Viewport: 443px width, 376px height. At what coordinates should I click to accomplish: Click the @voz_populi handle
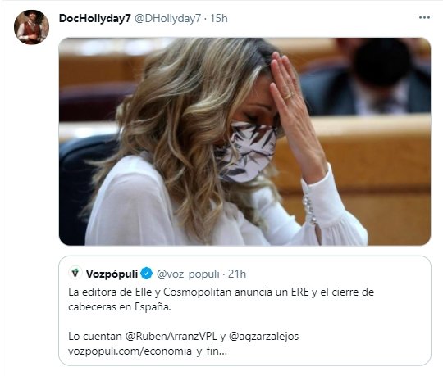click(x=188, y=274)
